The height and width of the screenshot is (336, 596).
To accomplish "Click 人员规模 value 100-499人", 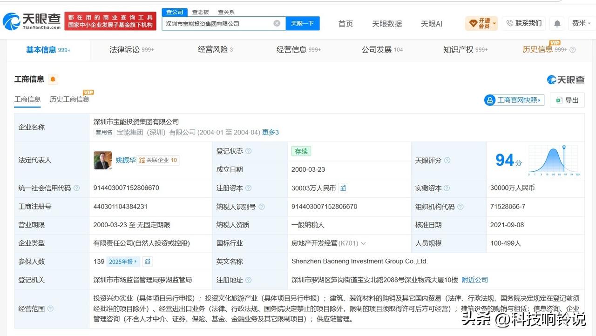I will click(x=506, y=243).
